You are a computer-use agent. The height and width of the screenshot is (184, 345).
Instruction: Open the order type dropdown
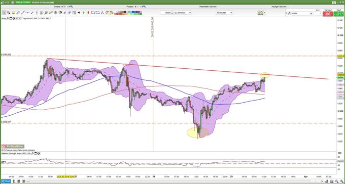coord(302,13)
